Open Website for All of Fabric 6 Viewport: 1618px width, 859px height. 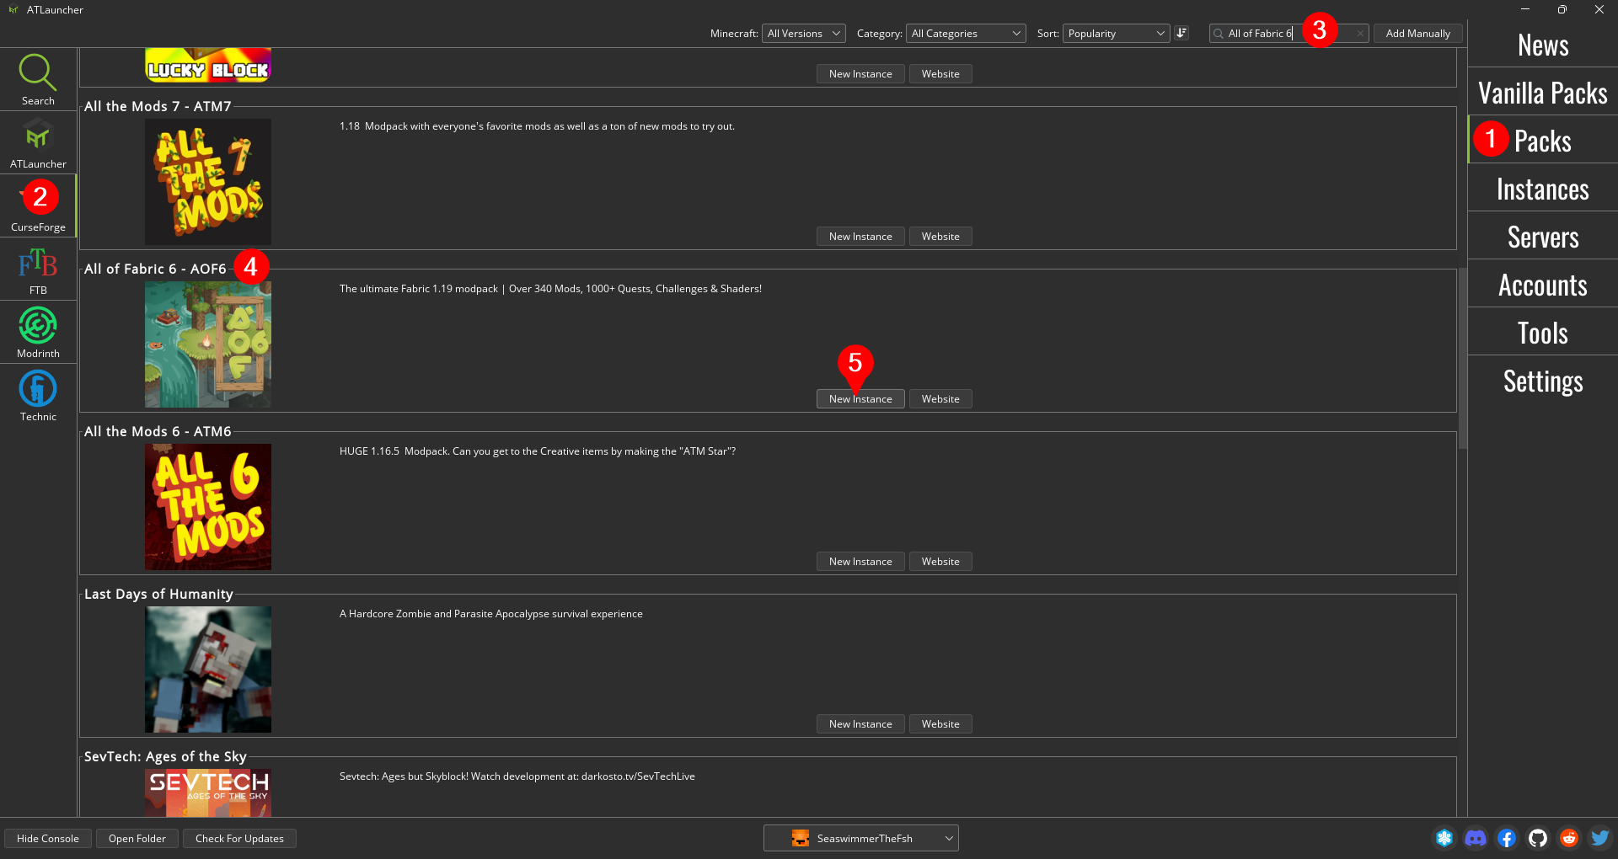pos(940,399)
